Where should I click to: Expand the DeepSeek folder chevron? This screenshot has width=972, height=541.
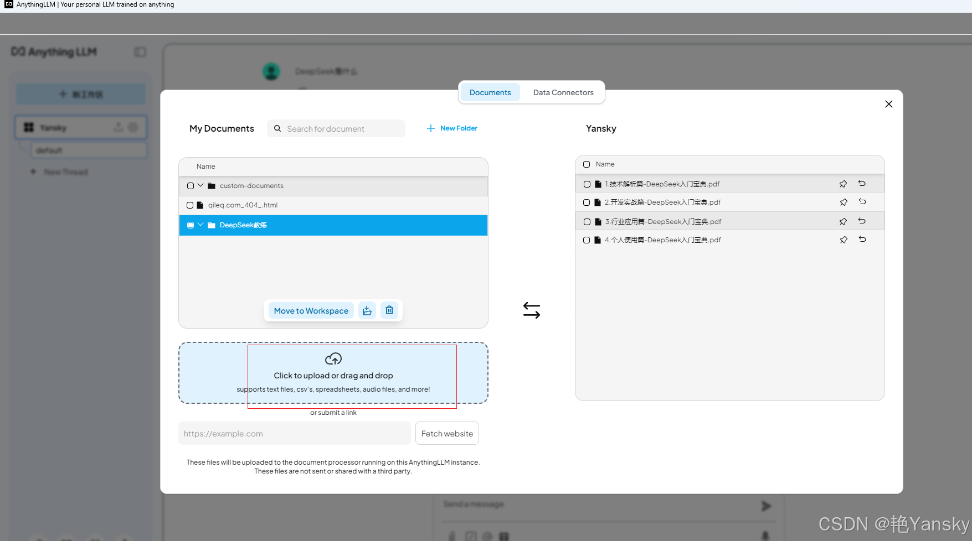[200, 225]
